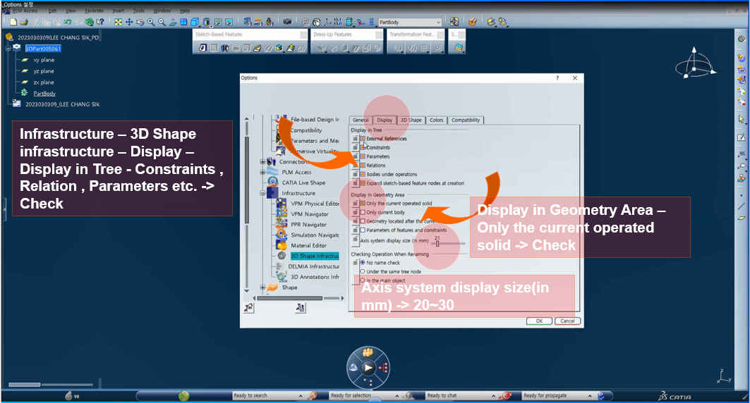Click the Undo icon in toolbar
Screen dimensions: 750x403
[x=68, y=22]
